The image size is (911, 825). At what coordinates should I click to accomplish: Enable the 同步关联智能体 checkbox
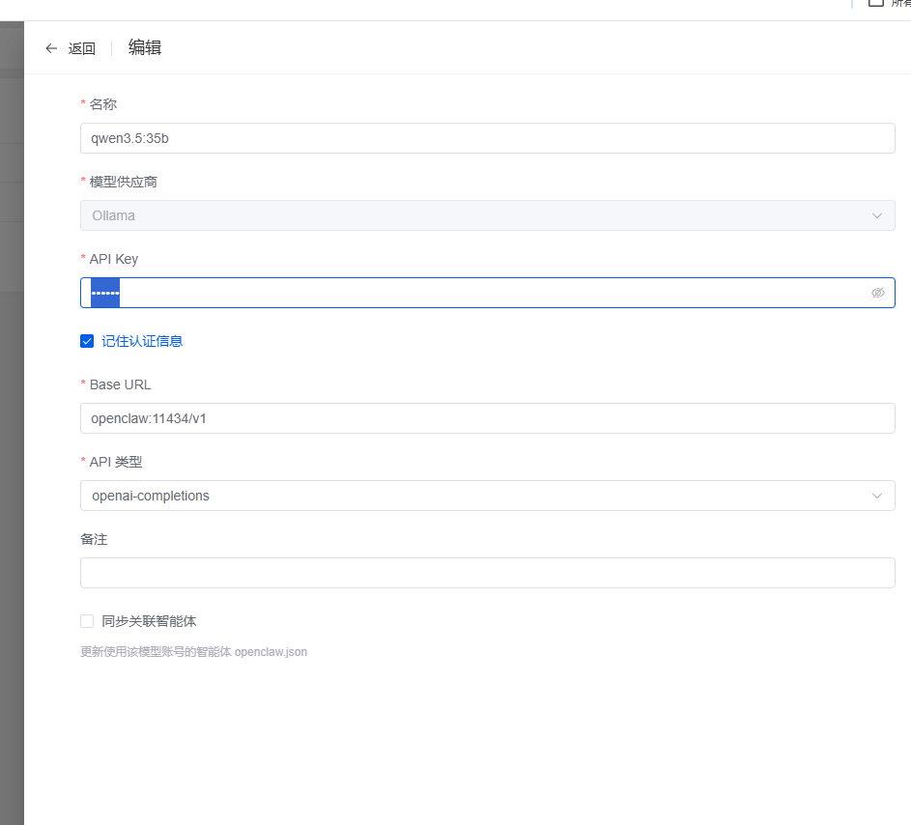tap(87, 621)
